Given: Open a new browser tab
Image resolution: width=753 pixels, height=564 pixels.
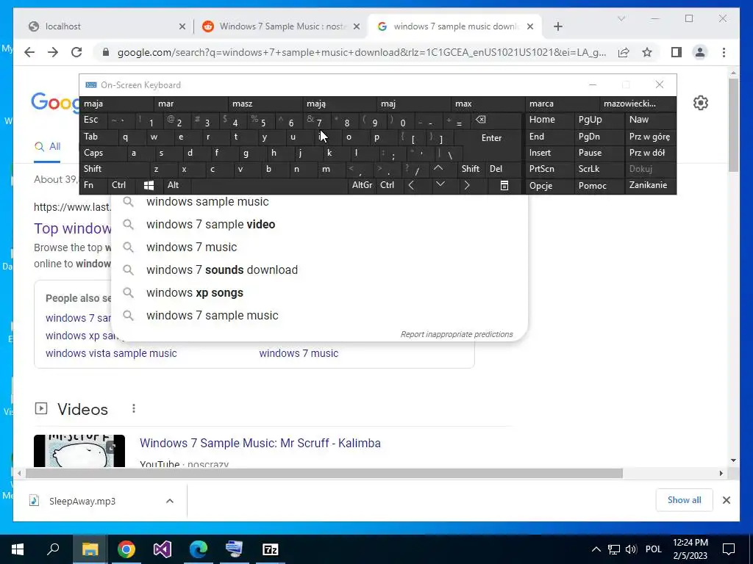Looking at the screenshot, I should [557, 26].
